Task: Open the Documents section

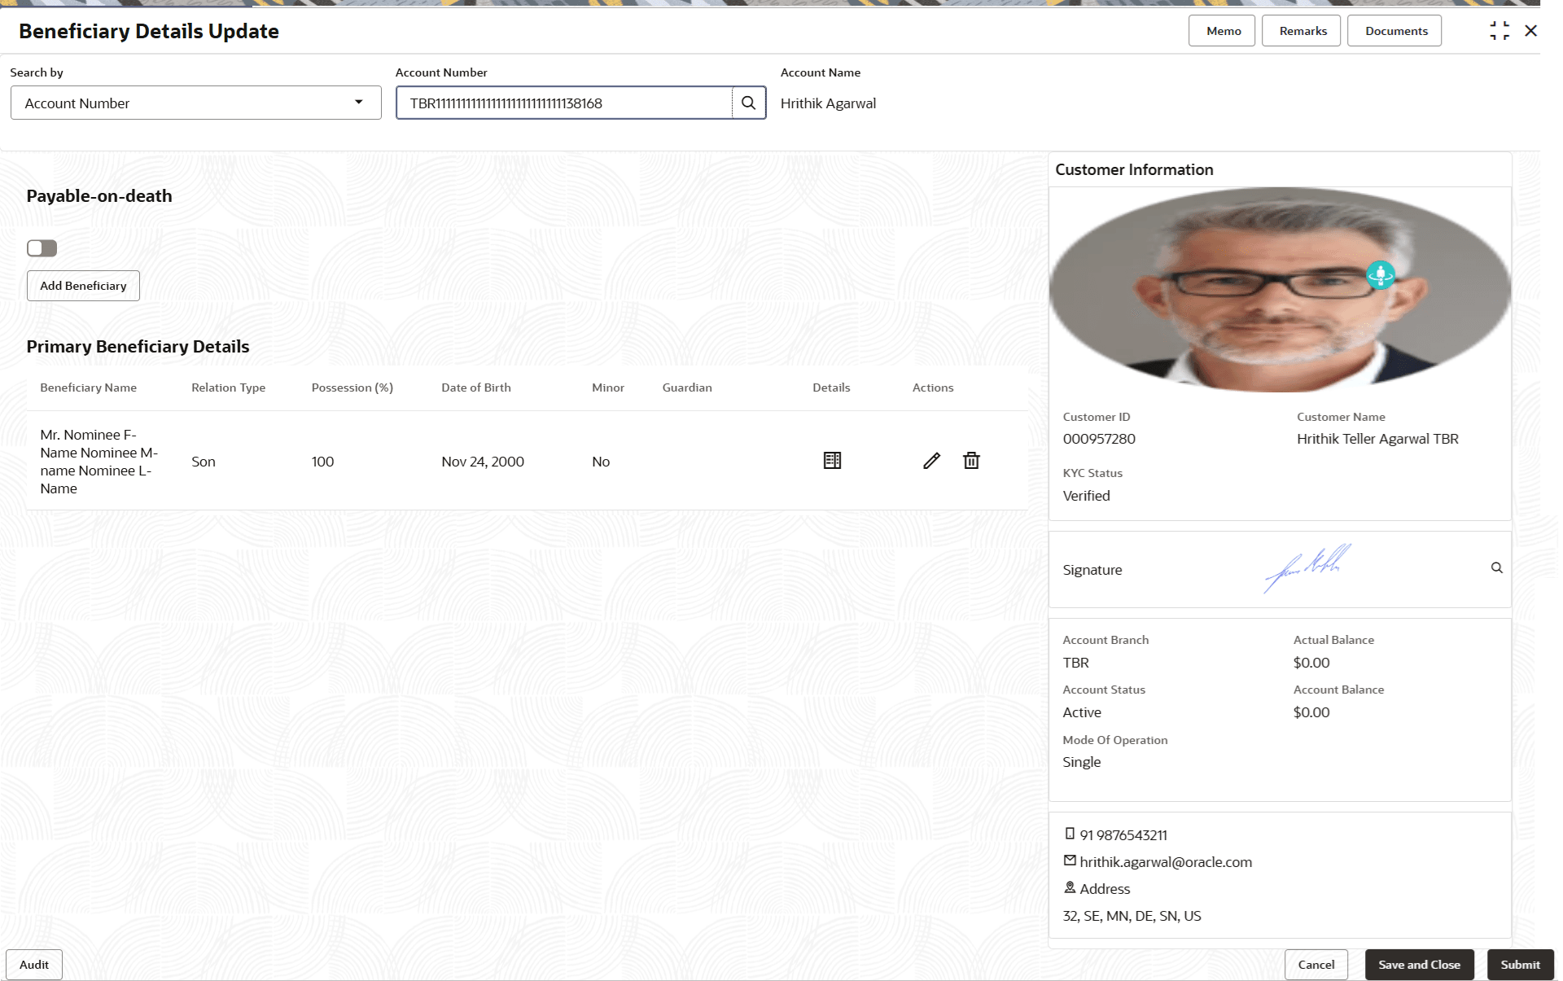Action: (1395, 31)
